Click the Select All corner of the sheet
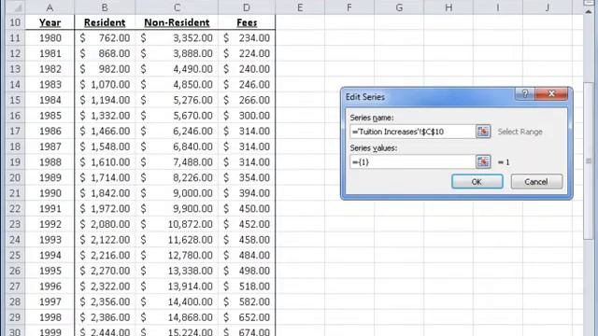 pyautogui.click(x=15, y=7)
